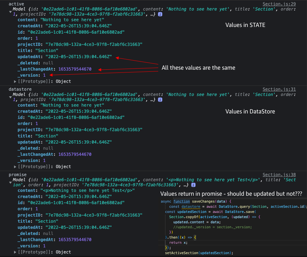The height and width of the screenshot is (257, 307).
Task: Click the title property value 'Section' in active
Action: [x=47, y=50]
